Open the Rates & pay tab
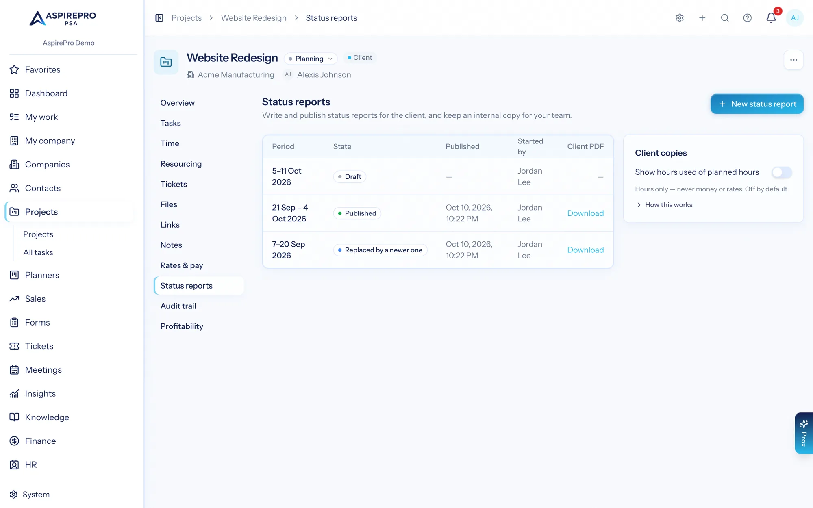Screen dimensions: 813x508 tap(199, 265)
